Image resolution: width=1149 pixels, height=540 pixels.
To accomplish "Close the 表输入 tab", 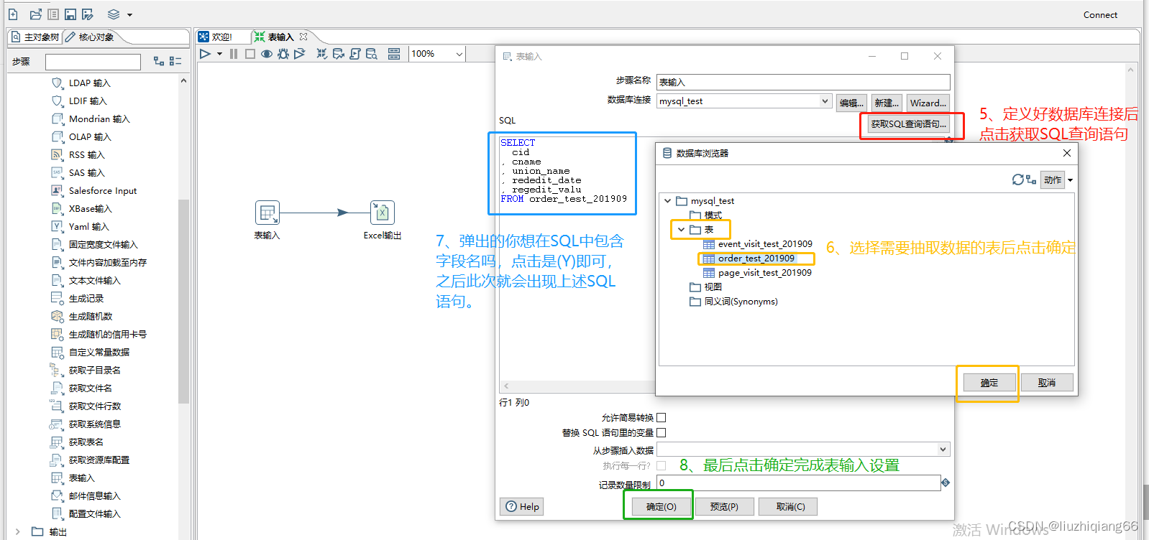I will [303, 37].
